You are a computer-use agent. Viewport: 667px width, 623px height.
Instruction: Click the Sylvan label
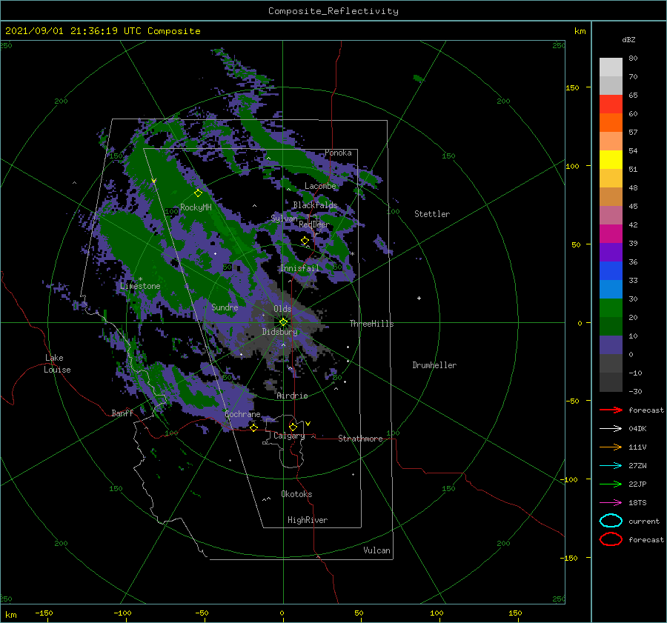coord(284,219)
